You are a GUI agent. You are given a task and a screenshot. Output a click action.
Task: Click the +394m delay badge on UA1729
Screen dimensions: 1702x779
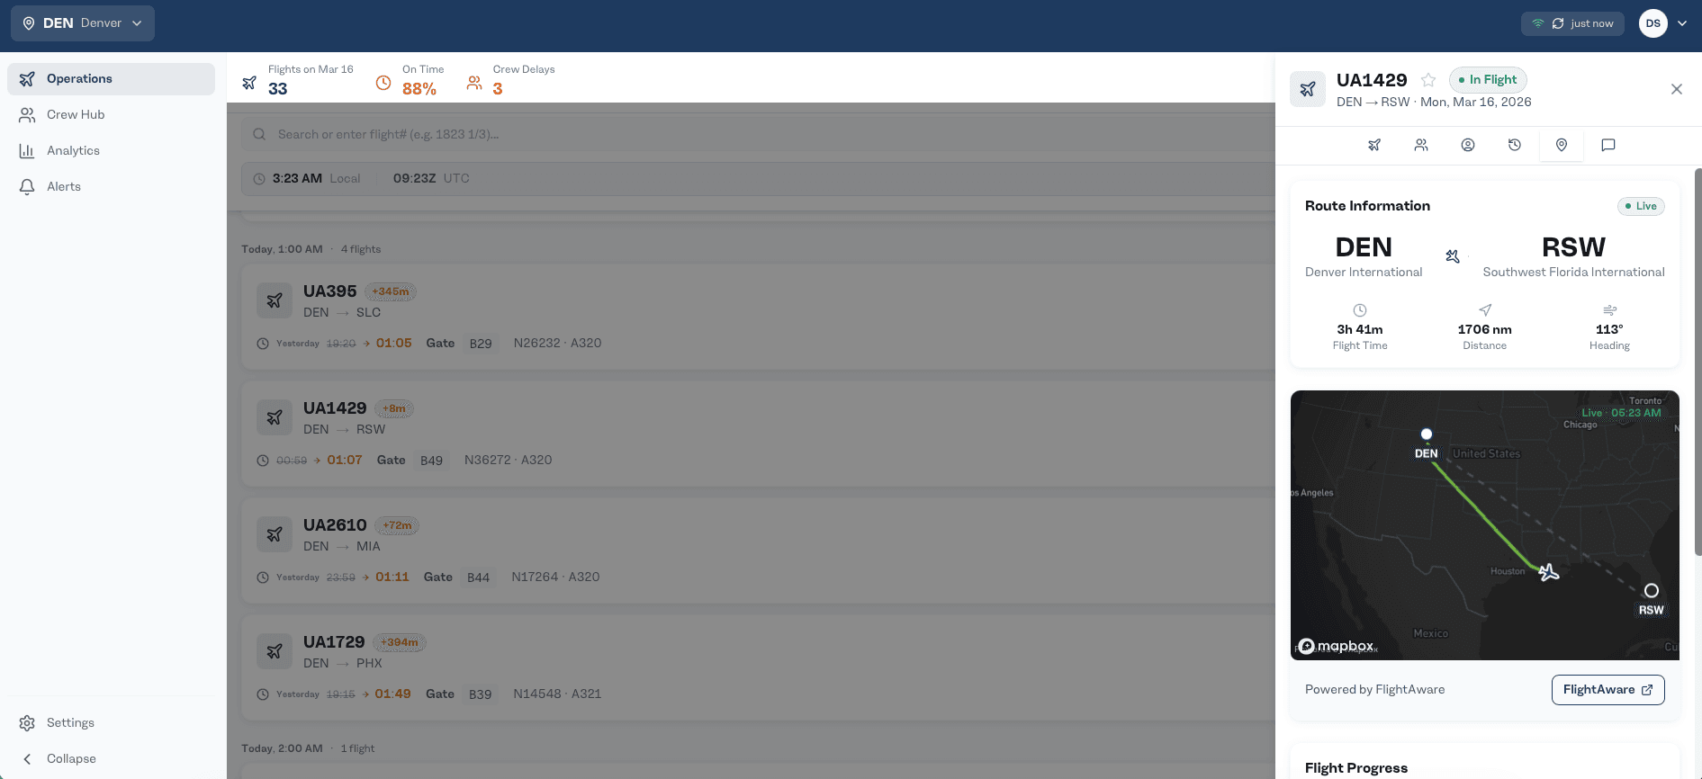coord(400,642)
